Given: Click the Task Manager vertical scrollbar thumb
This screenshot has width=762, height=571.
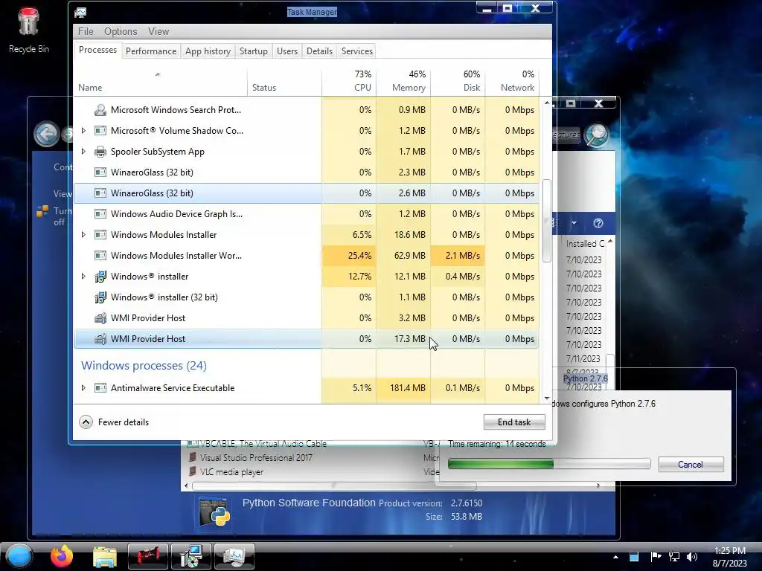Looking at the screenshot, I should tap(547, 221).
